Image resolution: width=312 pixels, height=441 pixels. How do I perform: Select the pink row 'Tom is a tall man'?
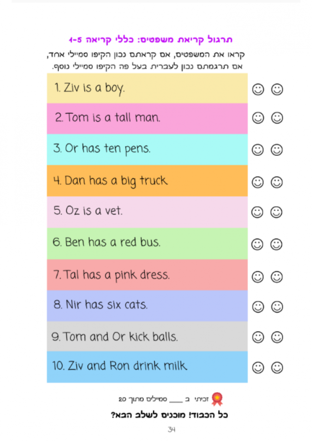147,119
